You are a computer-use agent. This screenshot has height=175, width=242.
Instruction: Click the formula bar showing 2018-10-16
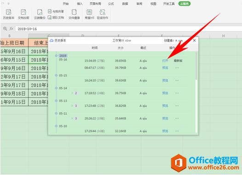(x=128, y=29)
